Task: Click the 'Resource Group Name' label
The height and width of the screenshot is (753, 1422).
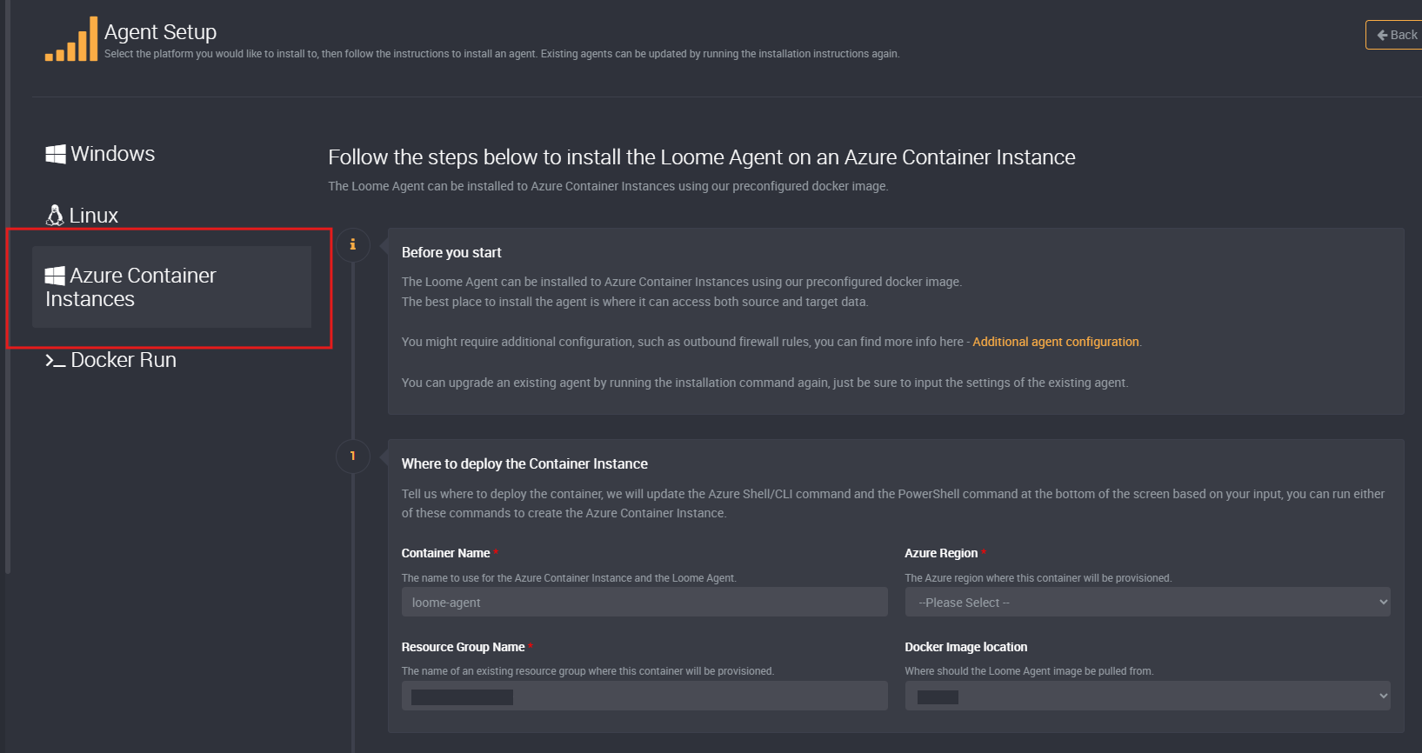Action: 463,647
